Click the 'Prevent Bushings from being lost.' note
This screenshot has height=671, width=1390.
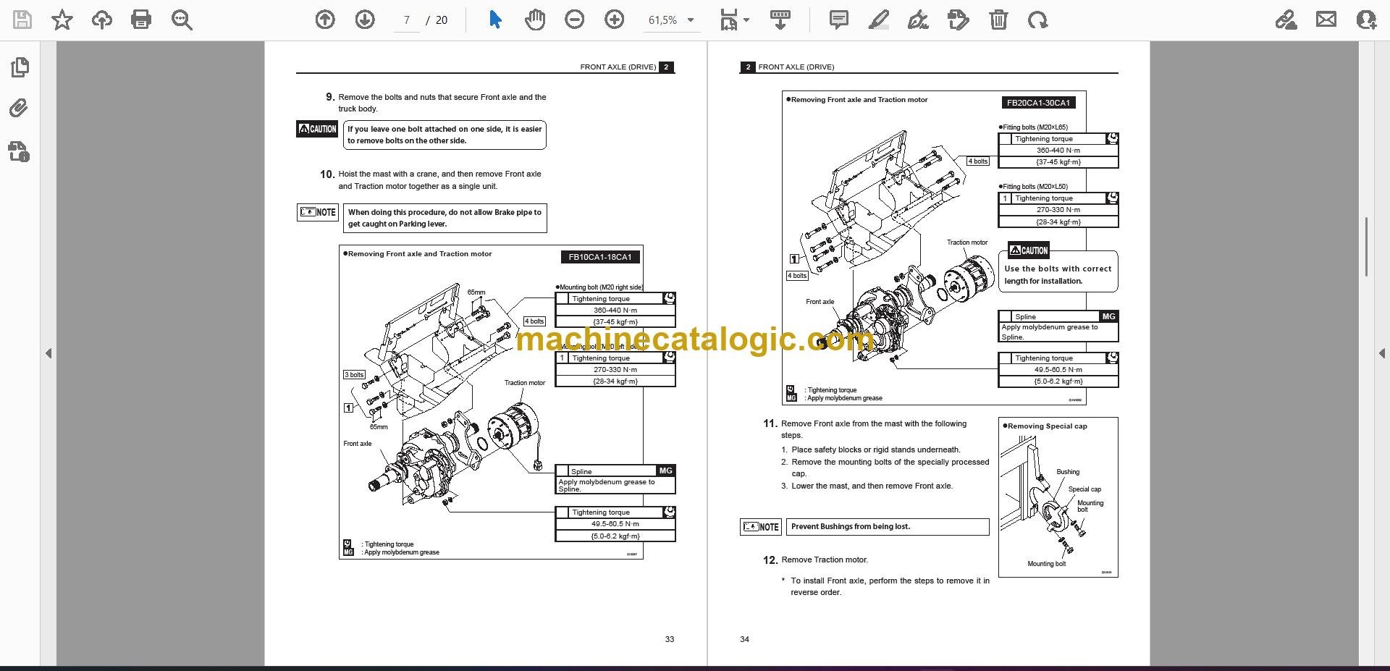[x=888, y=526]
